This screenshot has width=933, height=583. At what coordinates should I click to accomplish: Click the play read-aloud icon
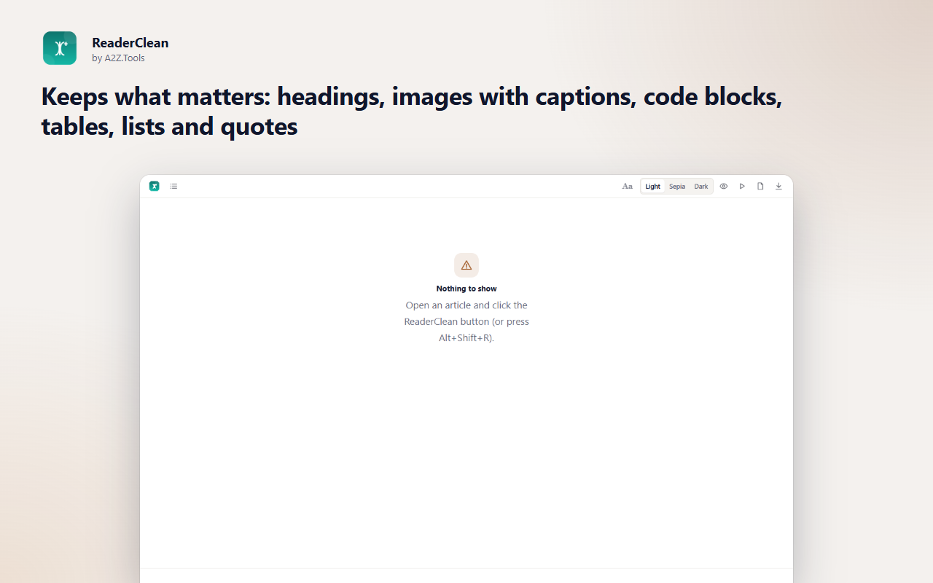click(x=742, y=187)
